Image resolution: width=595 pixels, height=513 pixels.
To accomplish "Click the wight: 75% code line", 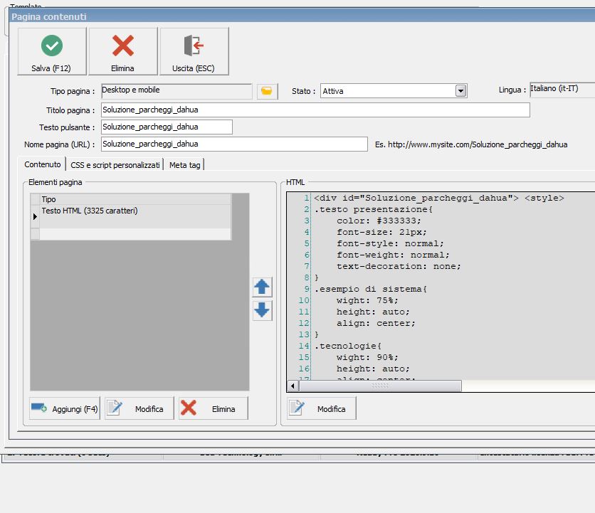I will 367,300.
